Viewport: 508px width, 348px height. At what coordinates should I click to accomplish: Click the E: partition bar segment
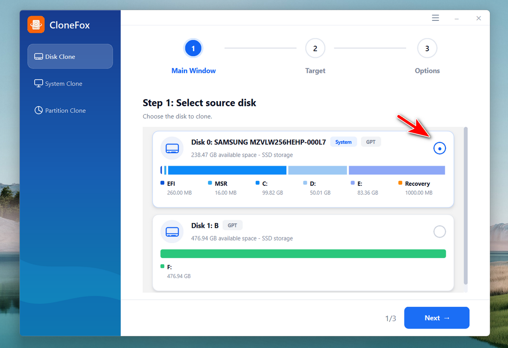(x=397, y=170)
